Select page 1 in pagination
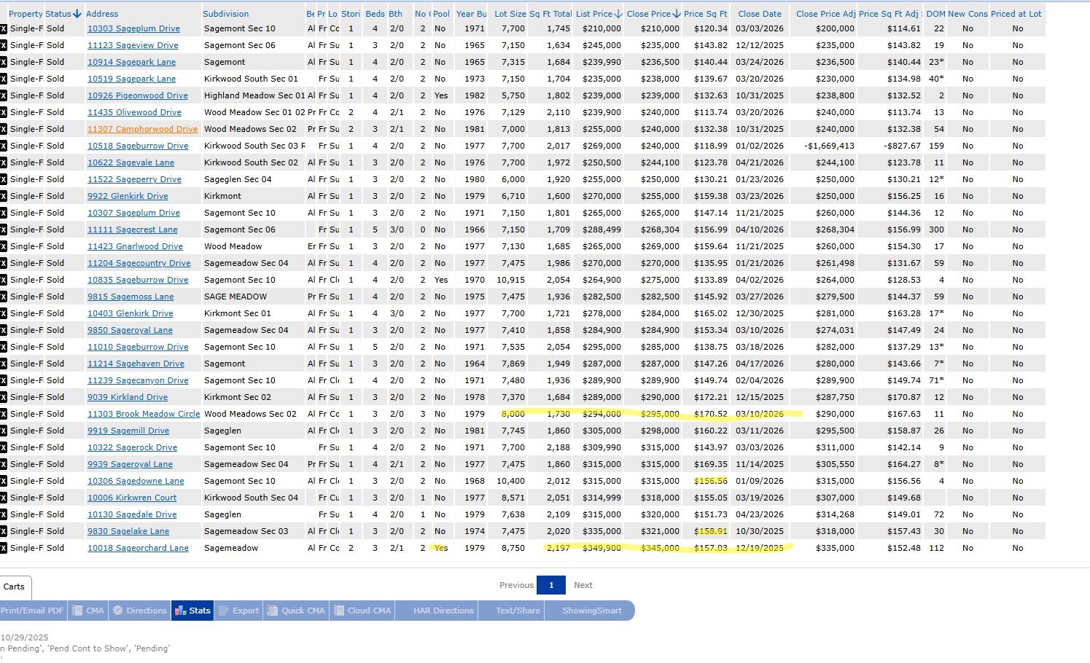The height and width of the screenshot is (663, 1090). tap(550, 585)
